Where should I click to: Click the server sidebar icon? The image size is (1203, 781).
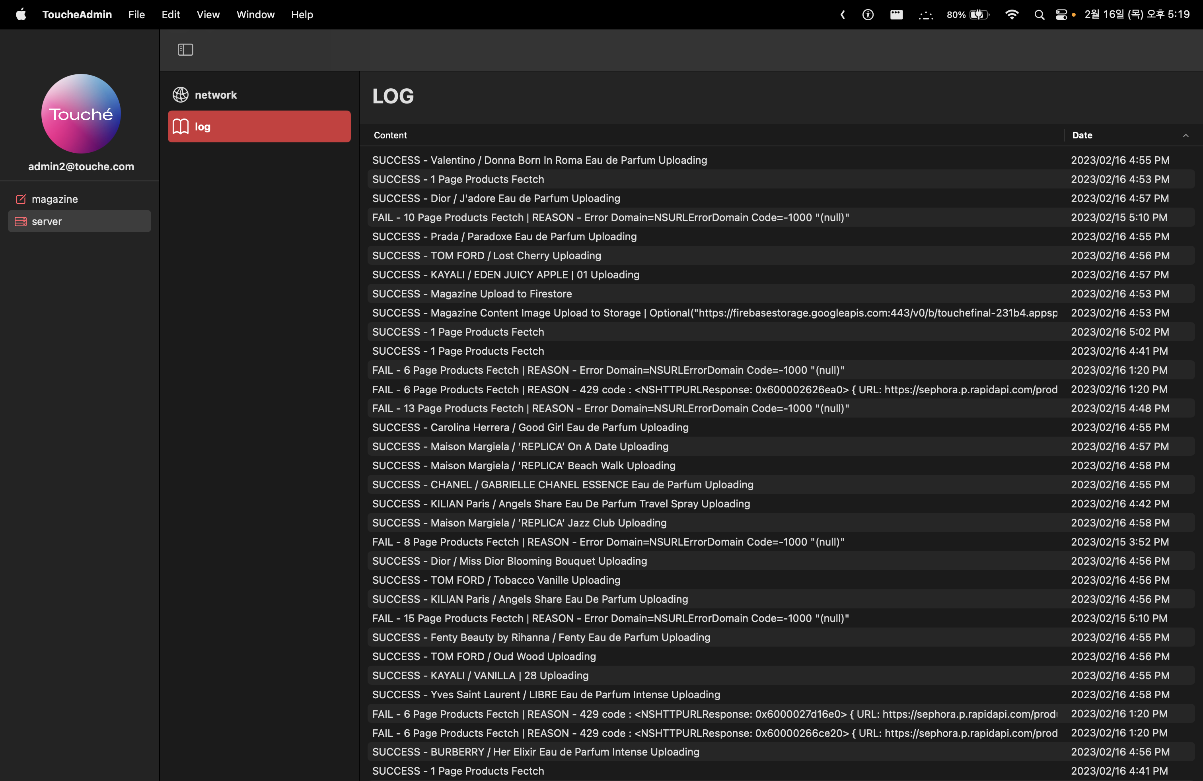tap(21, 221)
